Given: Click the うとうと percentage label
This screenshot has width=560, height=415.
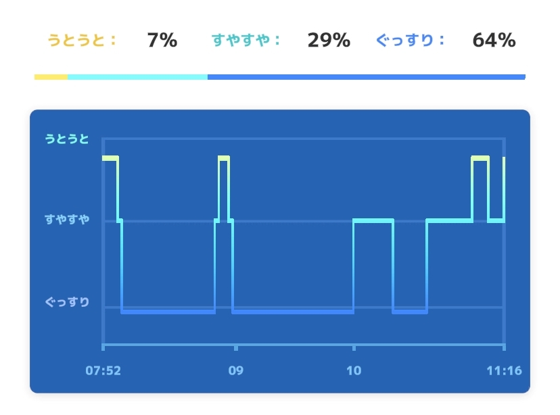Looking at the screenshot, I should [82, 41].
